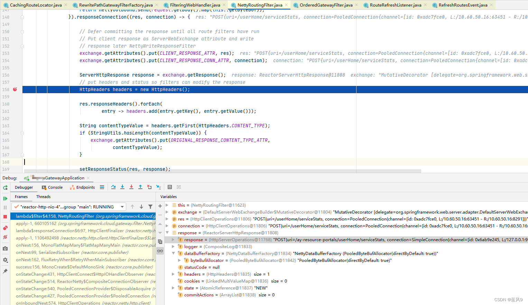
Task: Toggle show watches glasses icon
Action: coord(160,251)
